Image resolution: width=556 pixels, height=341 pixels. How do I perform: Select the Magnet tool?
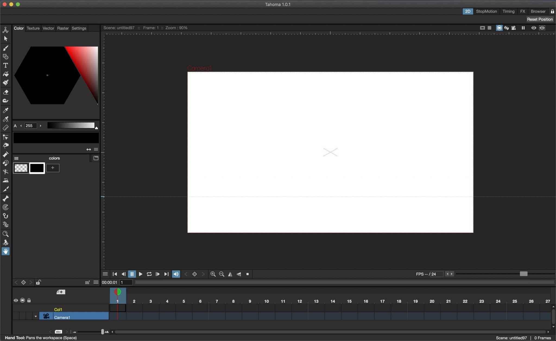coord(5,163)
